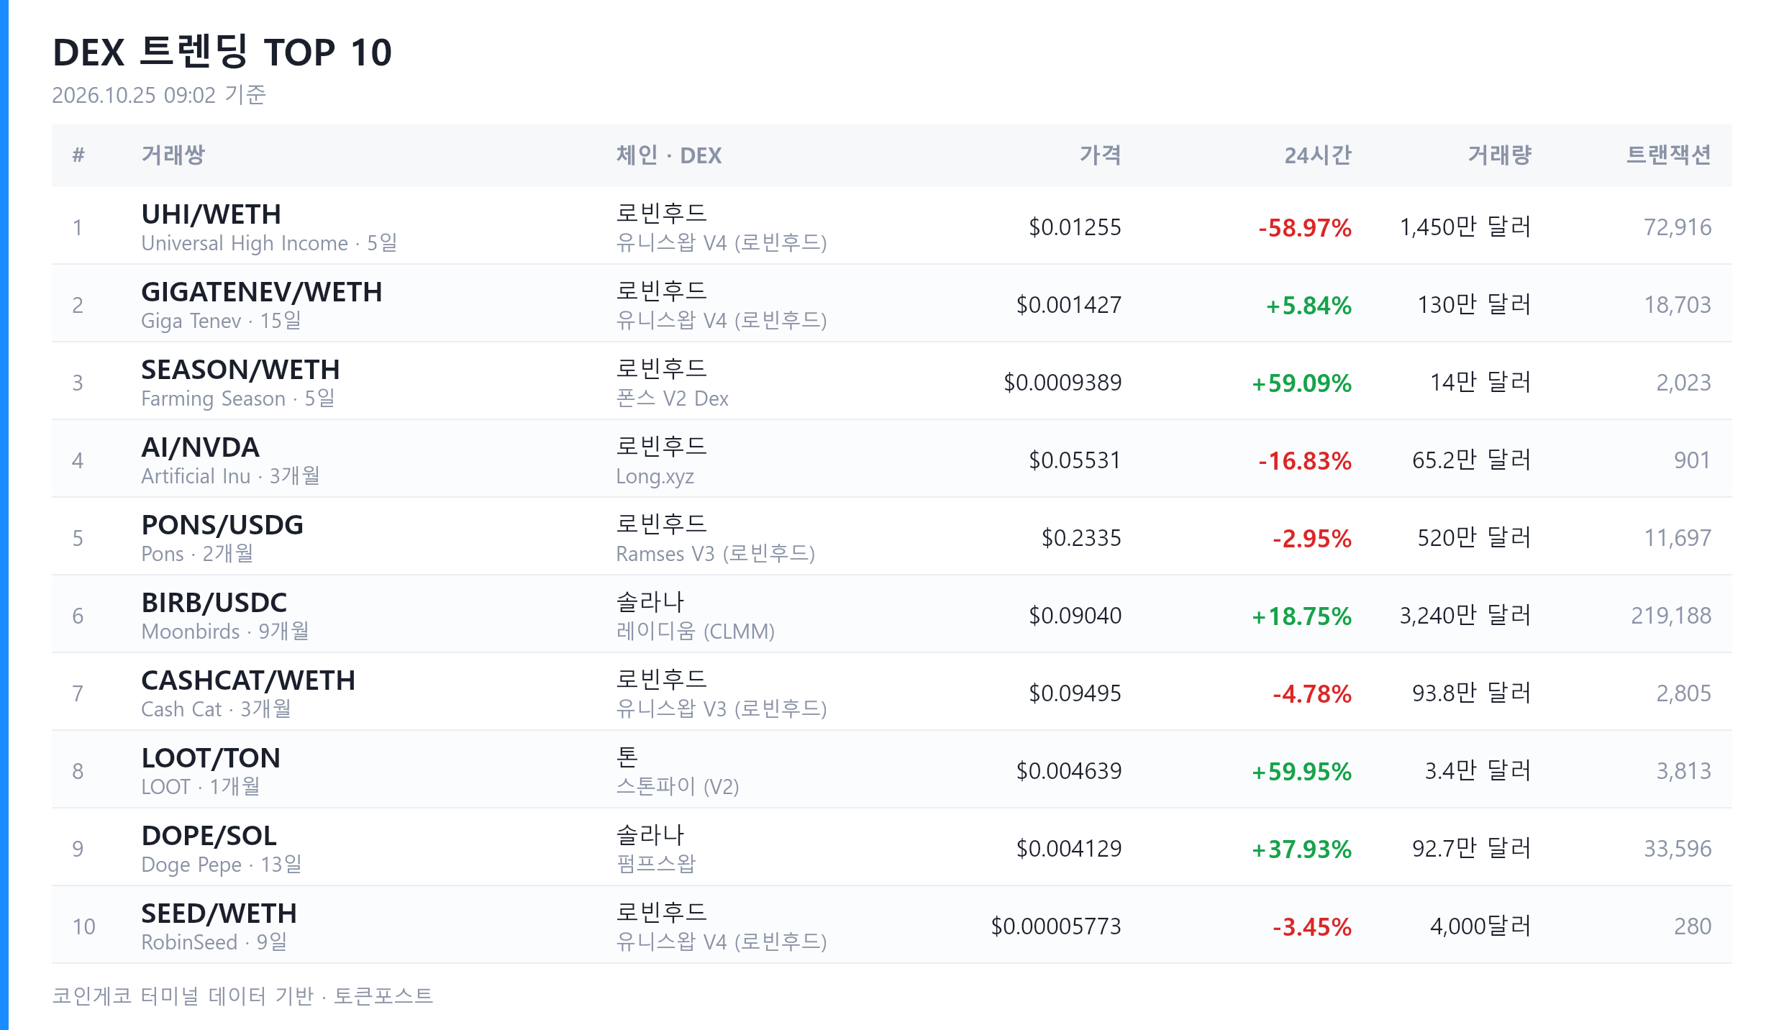Click the 33,596 transactions cell
Screen dimensions: 1784x1030
coord(1678,849)
